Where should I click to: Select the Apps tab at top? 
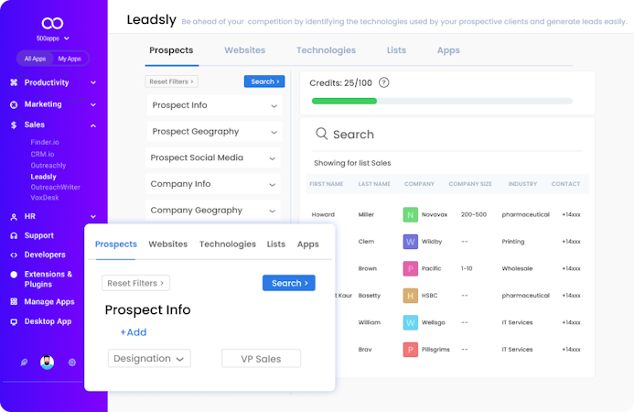[x=448, y=50]
